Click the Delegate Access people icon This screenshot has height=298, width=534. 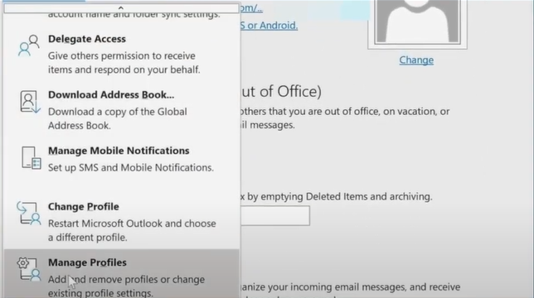[x=28, y=46]
